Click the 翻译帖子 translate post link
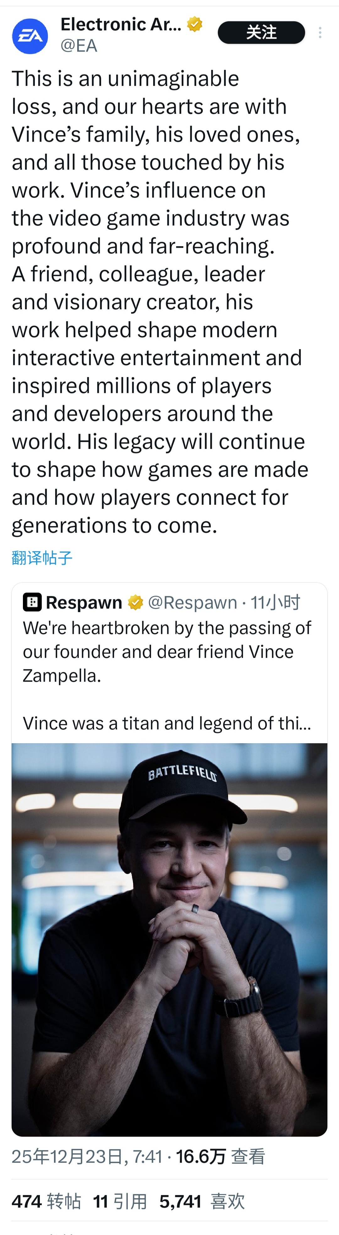 [x=42, y=558]
